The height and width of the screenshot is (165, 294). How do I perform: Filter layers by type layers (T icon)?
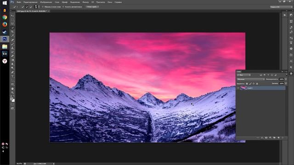268,75
